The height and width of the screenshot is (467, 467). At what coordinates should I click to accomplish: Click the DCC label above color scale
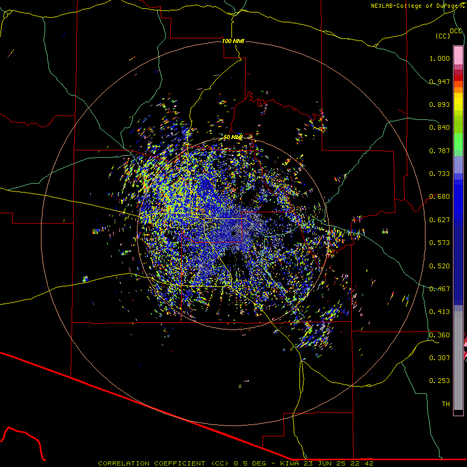click(x=456, y=31)
